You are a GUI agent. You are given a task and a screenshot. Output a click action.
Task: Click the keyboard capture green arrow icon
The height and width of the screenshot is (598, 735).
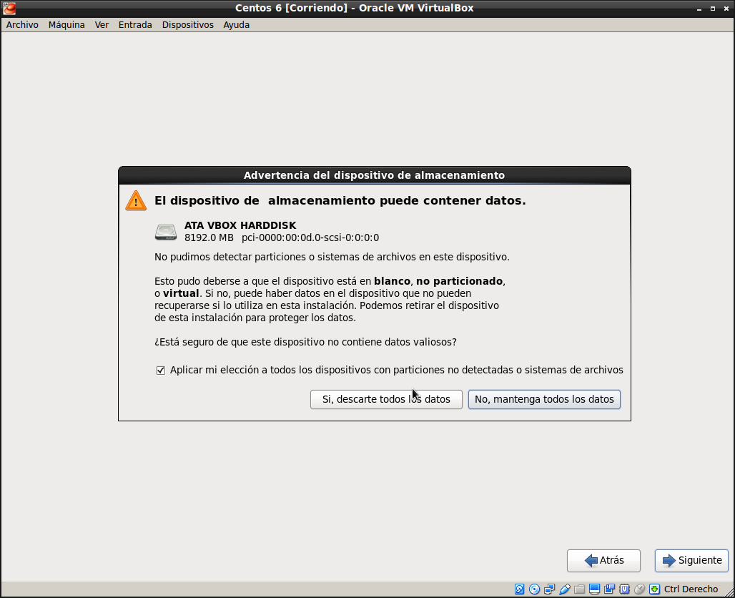coord(654,589)
